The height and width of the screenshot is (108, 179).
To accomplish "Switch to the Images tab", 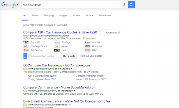I will click(63, 15).
